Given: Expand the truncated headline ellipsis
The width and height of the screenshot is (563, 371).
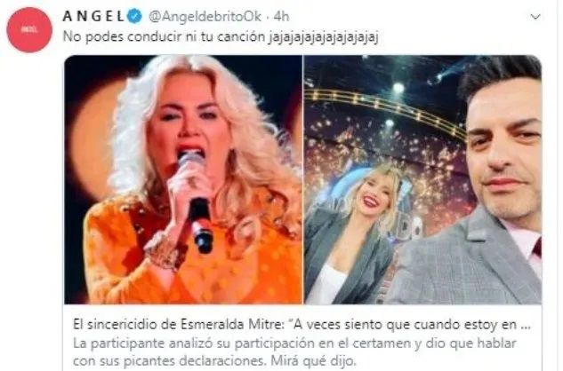Looking at the screenshot, I should 526,326.
